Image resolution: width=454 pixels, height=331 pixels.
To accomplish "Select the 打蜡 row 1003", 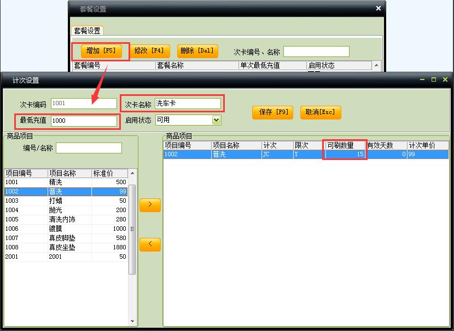I will (x=66, y=201).
